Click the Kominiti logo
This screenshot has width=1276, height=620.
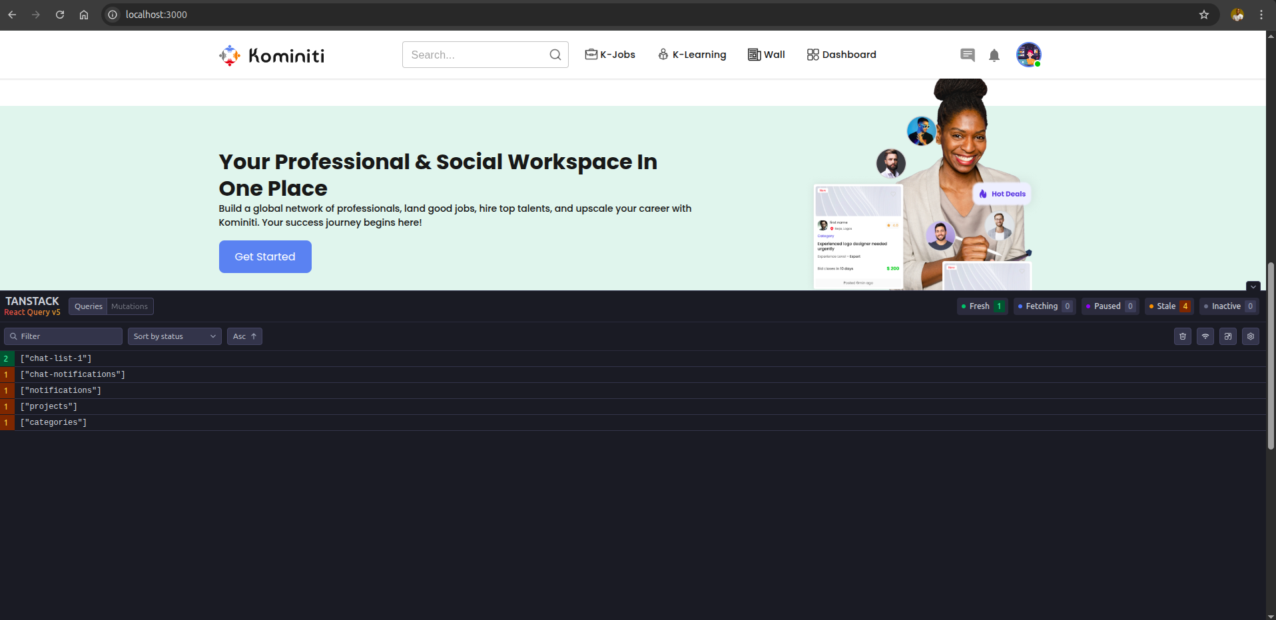click(x=272, y=55)
